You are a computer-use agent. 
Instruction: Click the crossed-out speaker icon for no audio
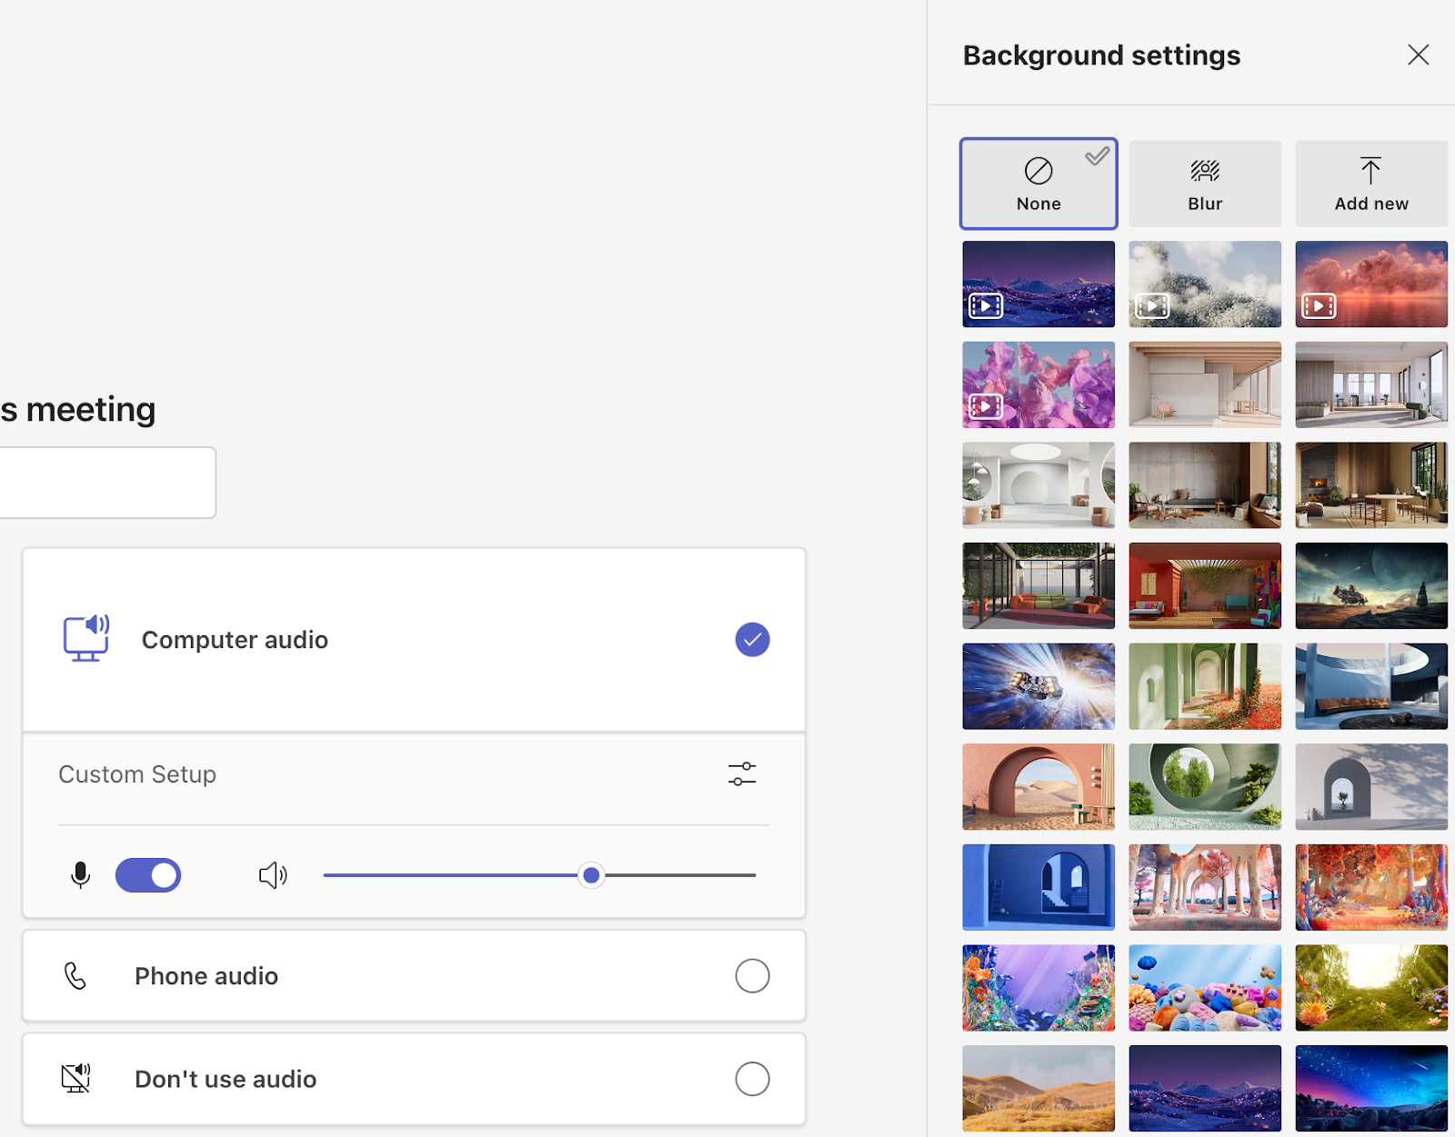[75, 1078]
